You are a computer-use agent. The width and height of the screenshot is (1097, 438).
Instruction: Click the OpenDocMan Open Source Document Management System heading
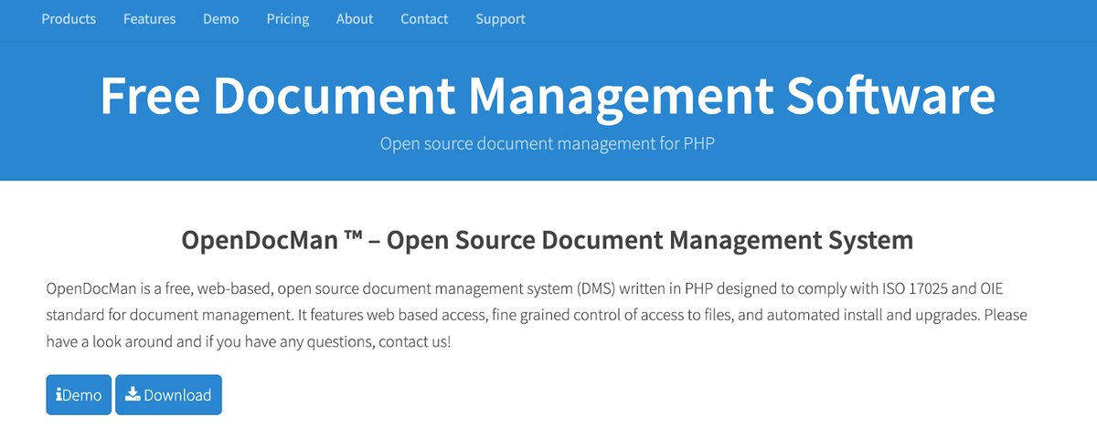[x=548, y=240]
